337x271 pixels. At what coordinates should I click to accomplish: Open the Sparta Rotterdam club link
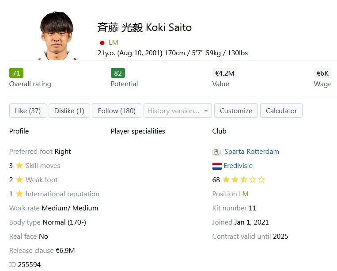click(252, 152)
